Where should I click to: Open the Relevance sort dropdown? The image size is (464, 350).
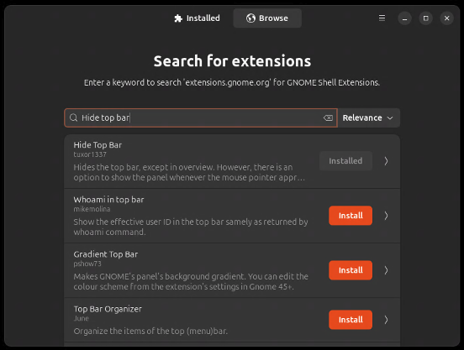click(368, 118)
